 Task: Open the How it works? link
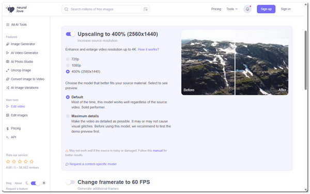coord(148,50)
